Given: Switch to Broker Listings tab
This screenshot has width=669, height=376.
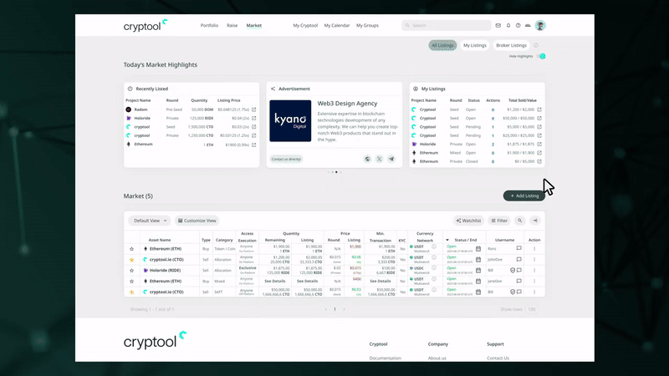Looking at the screenshot, I should pos(511,45).
